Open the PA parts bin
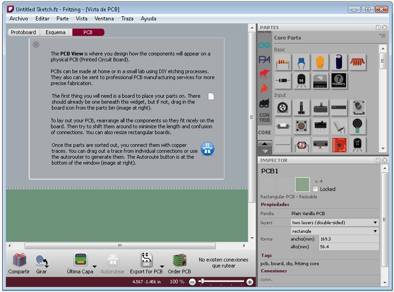This screenshot has width=394, height=292. [x=264, y=60]
